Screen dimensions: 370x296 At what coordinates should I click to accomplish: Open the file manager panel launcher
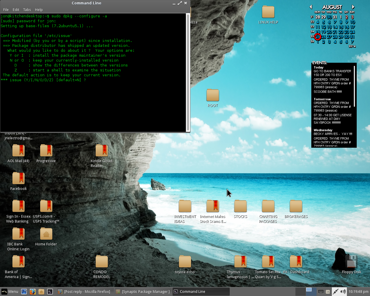[x=41, y=292]
